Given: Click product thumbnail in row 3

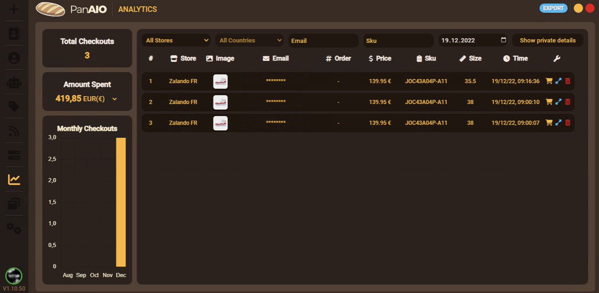Looking at the screenshot, I should pyautogui.click(x=220, y=123).
